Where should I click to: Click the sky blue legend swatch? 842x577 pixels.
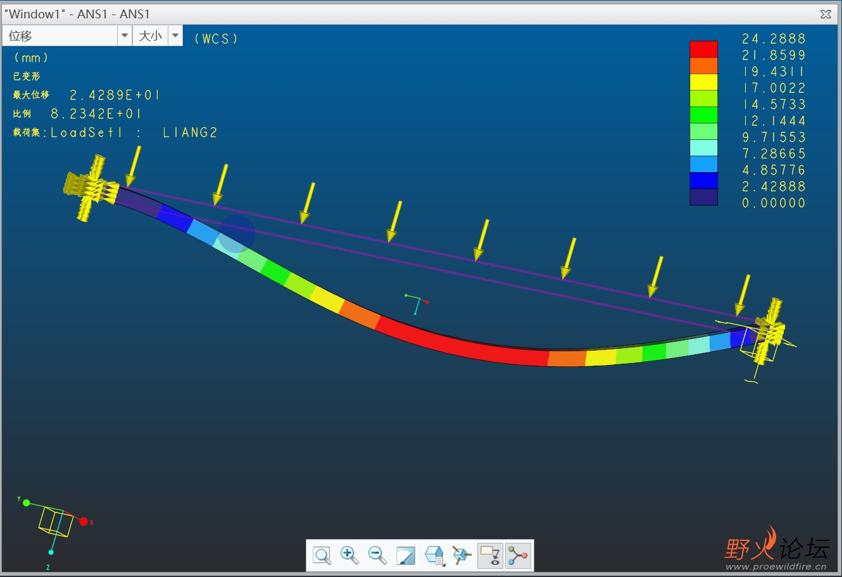pyautogui.click(x=703, y=164)
